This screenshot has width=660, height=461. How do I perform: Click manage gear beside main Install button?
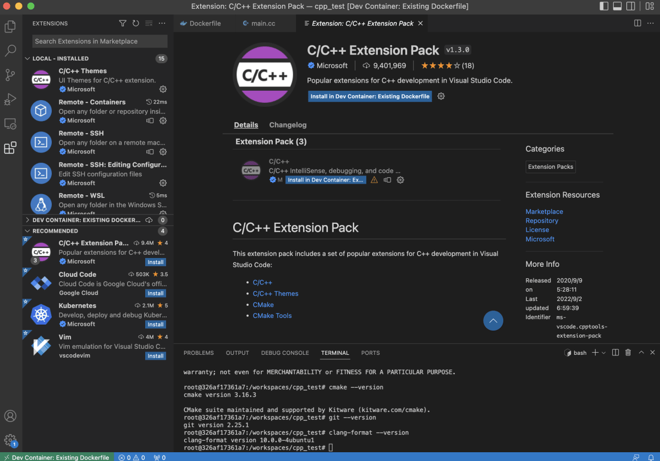[x=441, y=96]
